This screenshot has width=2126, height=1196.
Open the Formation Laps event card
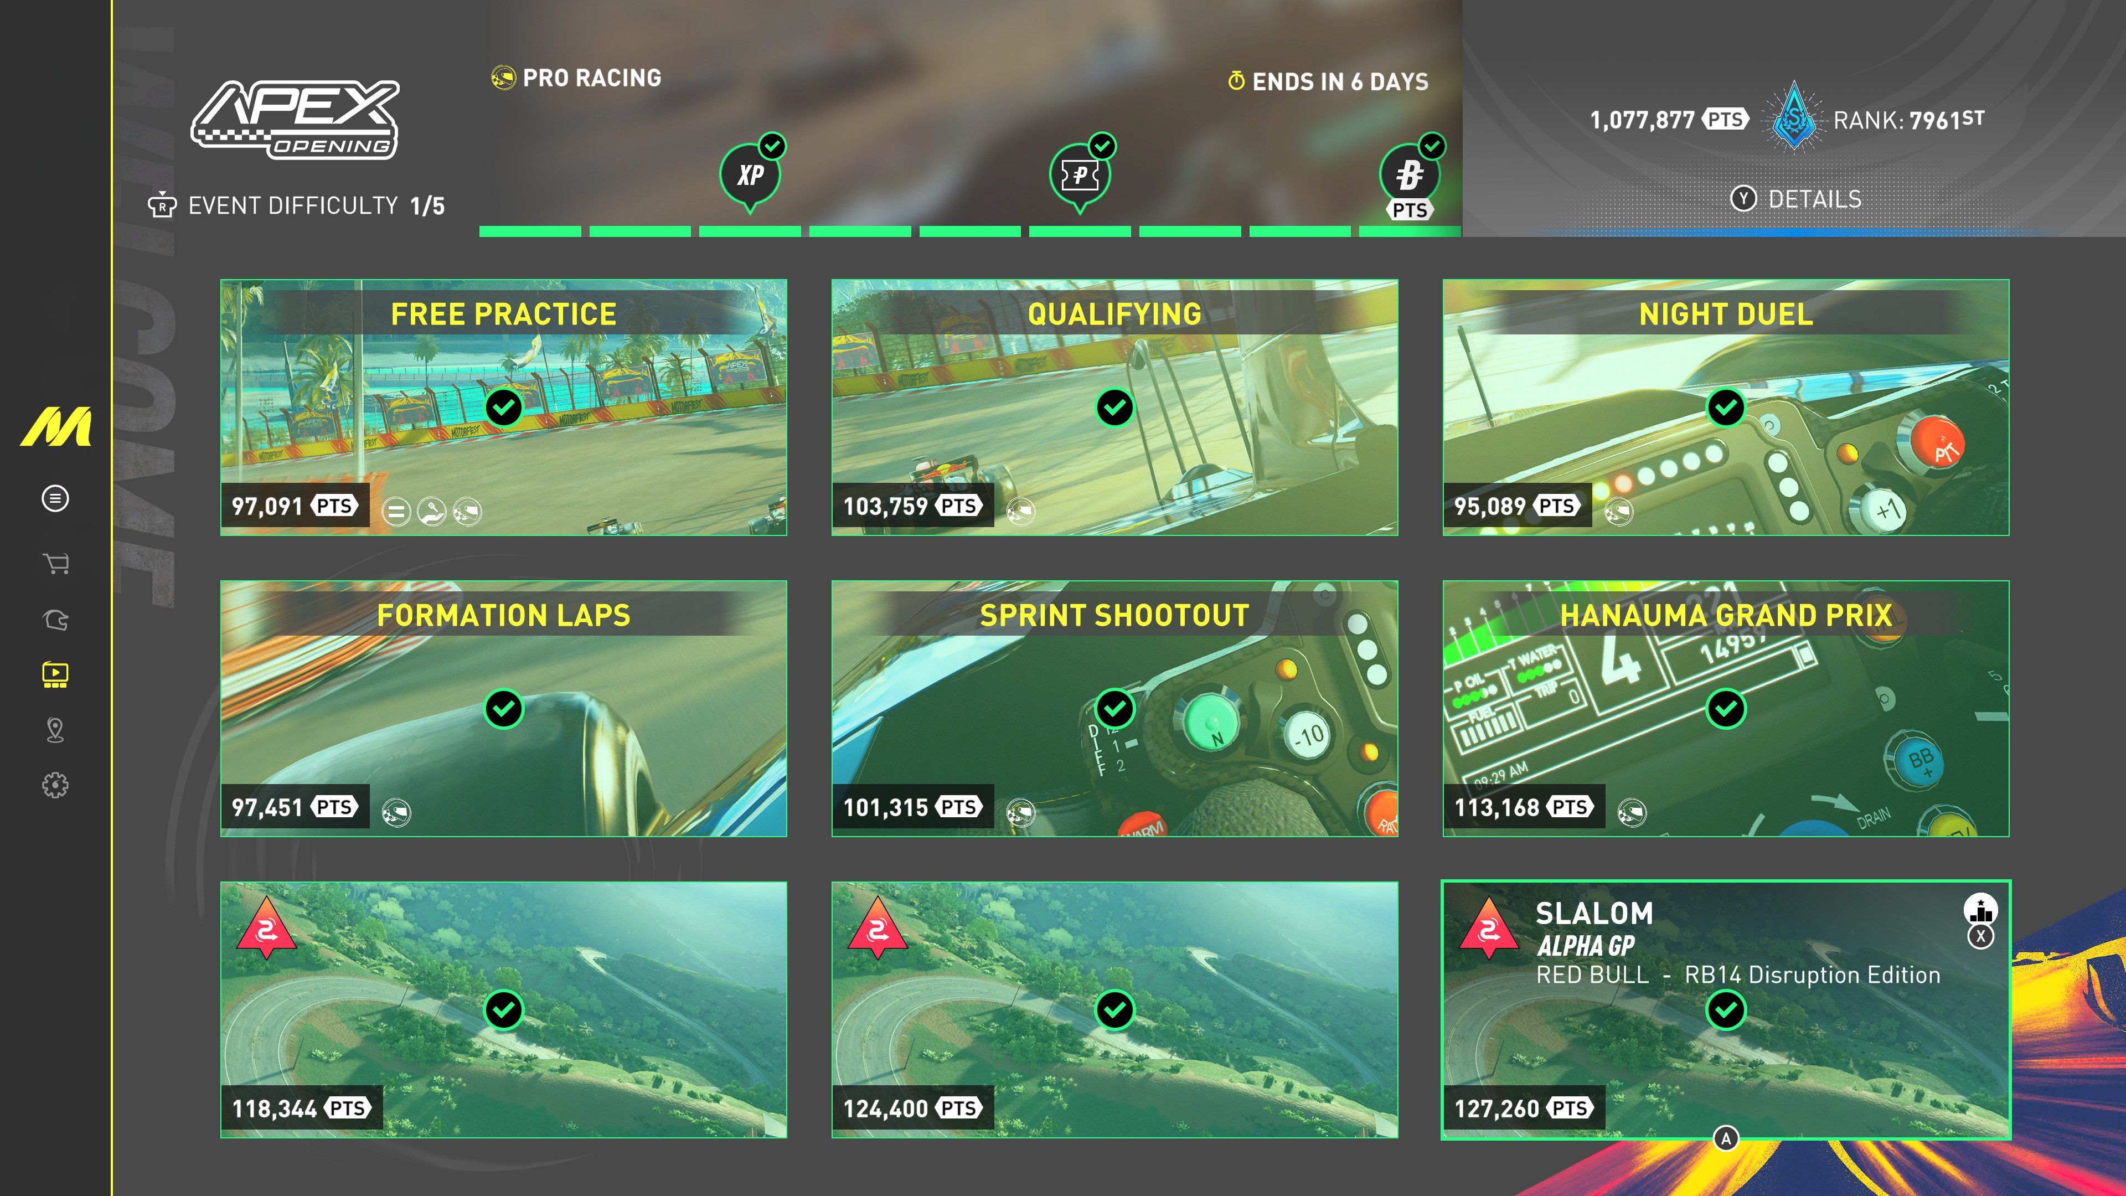[503, 709]
